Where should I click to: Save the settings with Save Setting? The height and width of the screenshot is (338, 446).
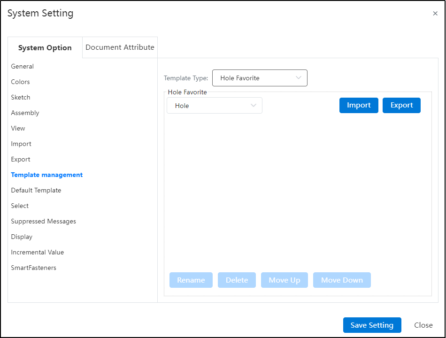pos(372,325)
